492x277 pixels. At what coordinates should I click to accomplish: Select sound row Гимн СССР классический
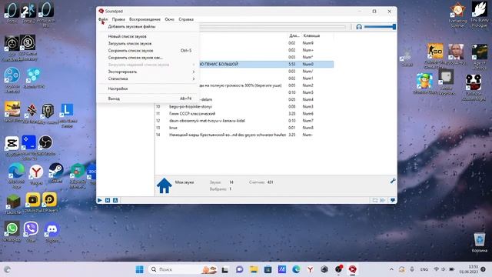pos(192,114)
